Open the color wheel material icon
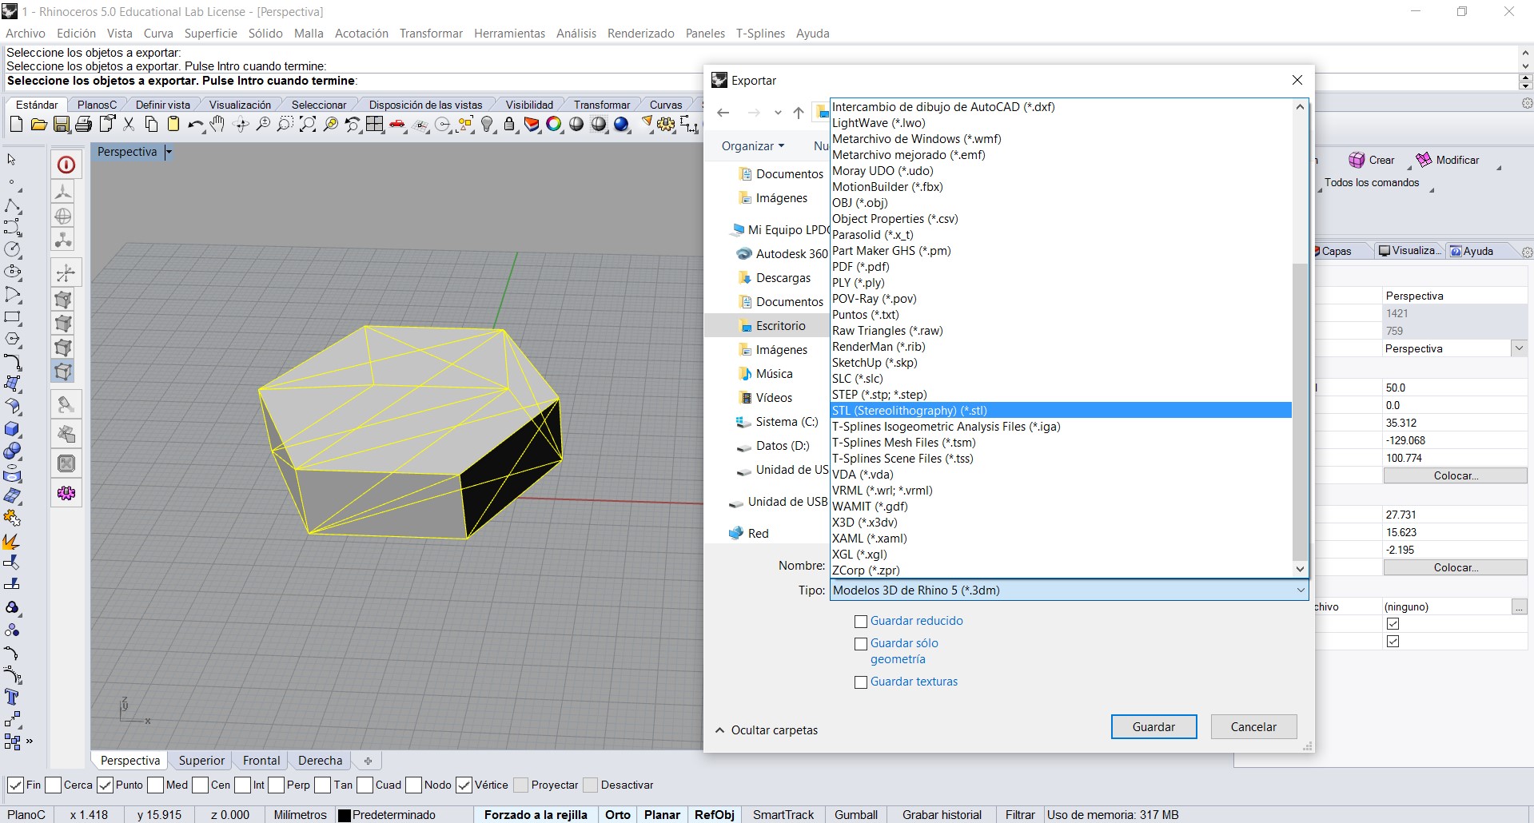The image size is (1534, 823). [553, 124]
